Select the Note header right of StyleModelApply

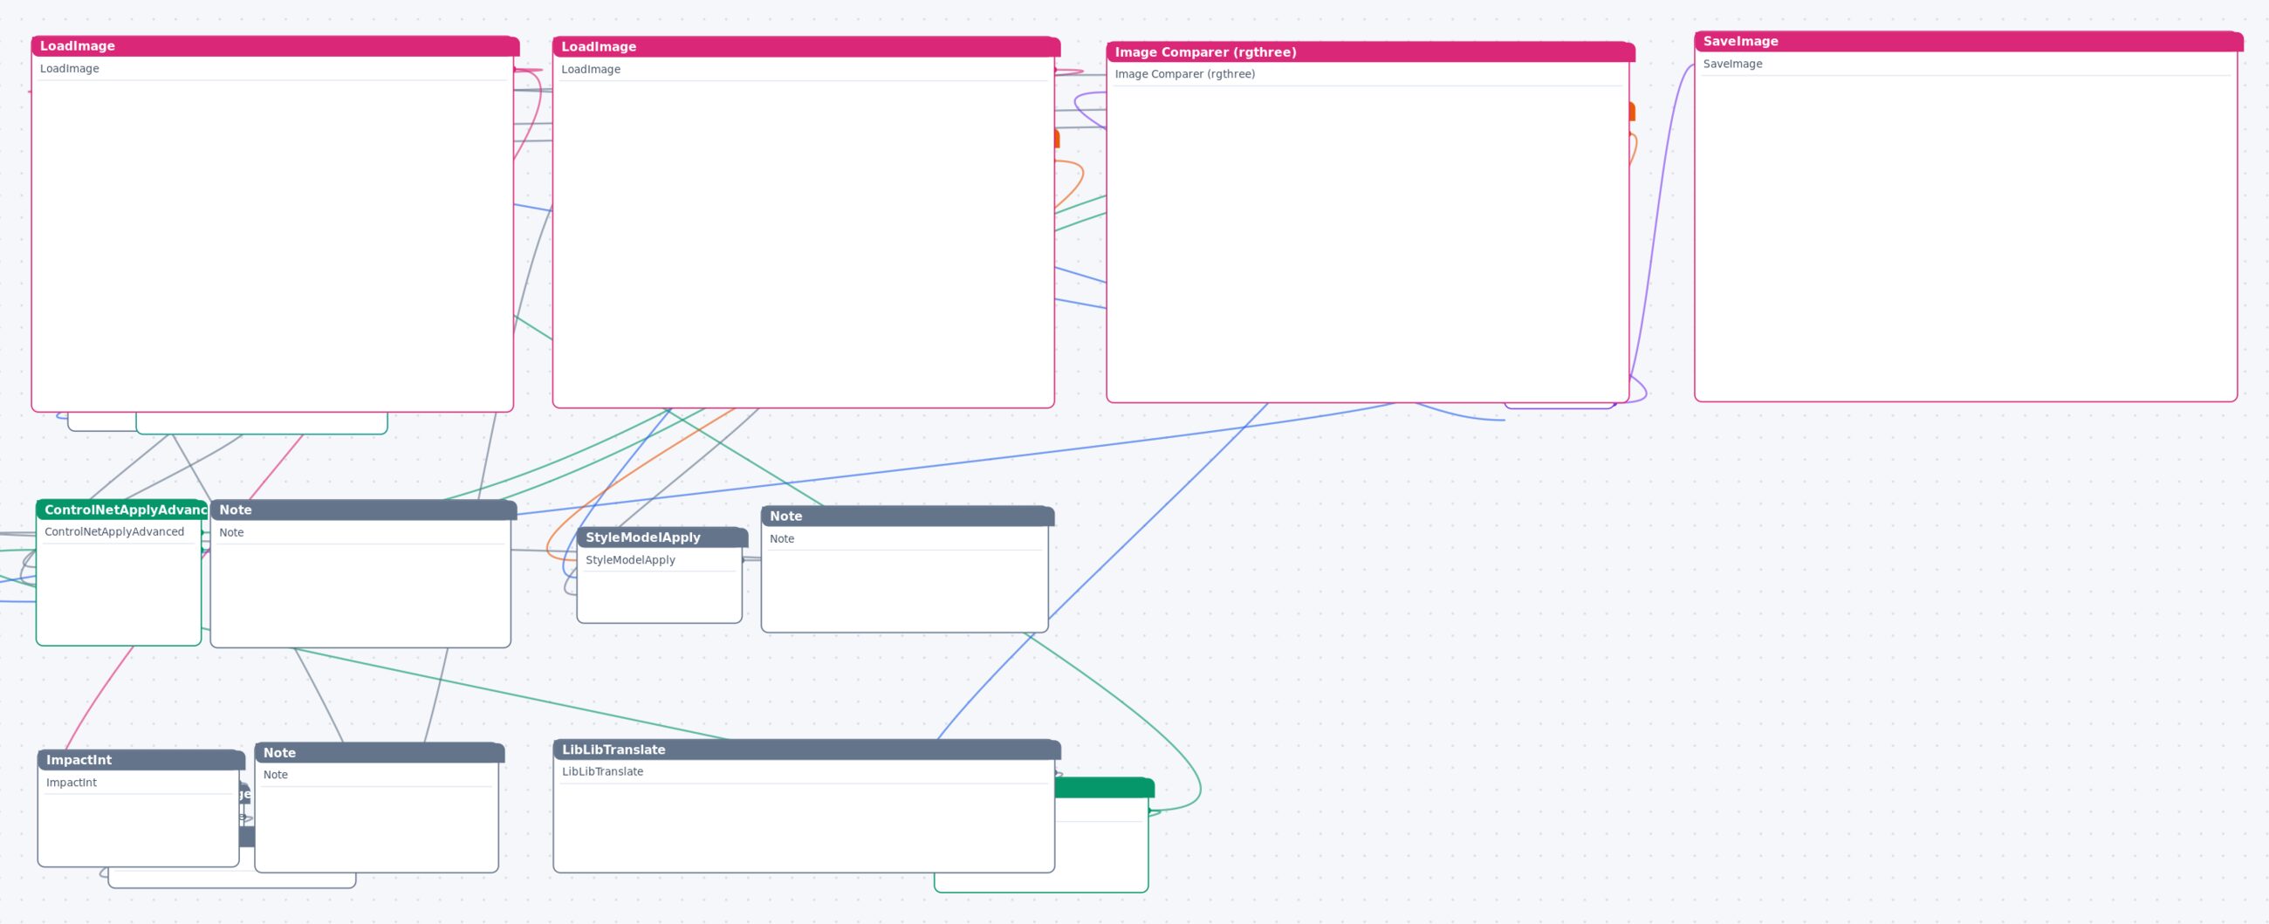coord(908,517)
